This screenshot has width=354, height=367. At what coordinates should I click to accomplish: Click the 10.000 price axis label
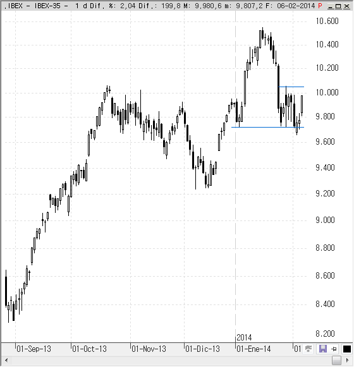[x=327, y=92]
